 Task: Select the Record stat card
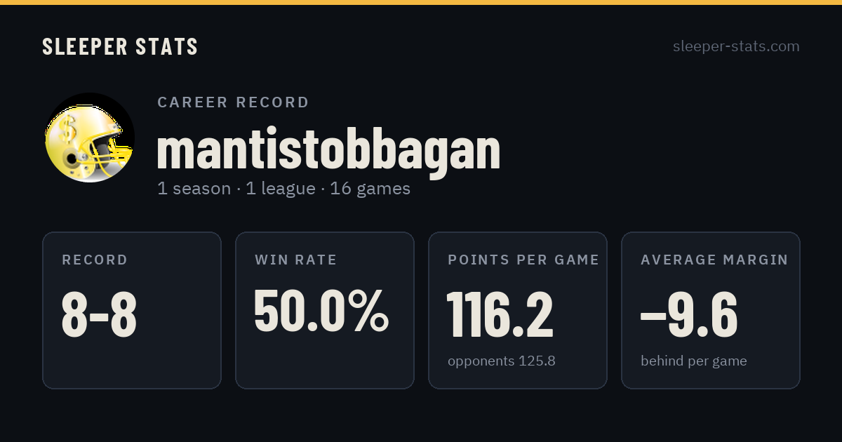pyautogui.click(x=132, y=310)
